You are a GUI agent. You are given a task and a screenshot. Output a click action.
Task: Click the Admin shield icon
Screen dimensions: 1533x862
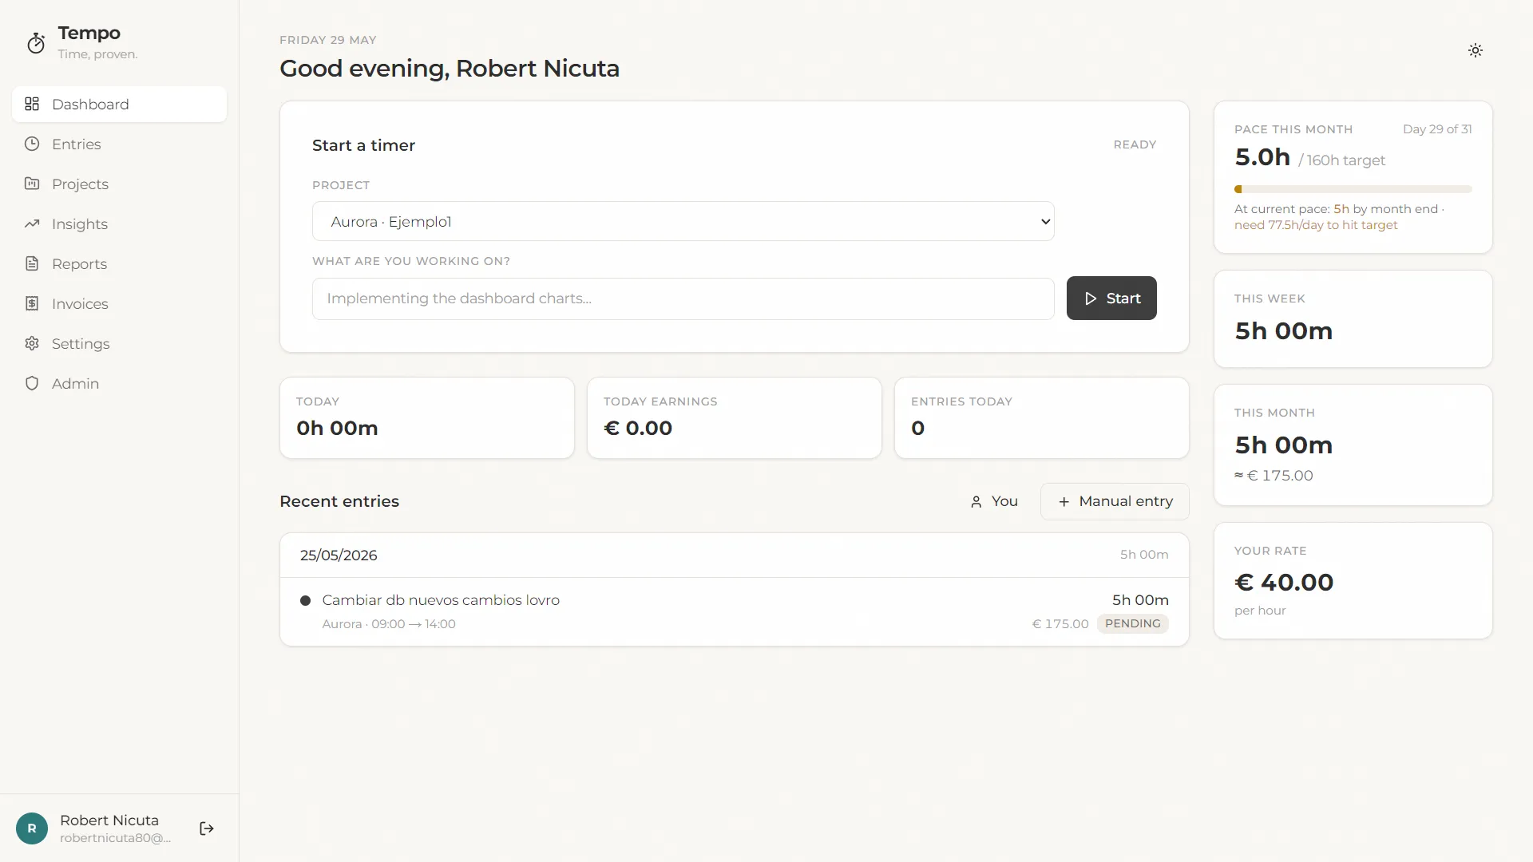pyautogui.click(x=32, y=383)
